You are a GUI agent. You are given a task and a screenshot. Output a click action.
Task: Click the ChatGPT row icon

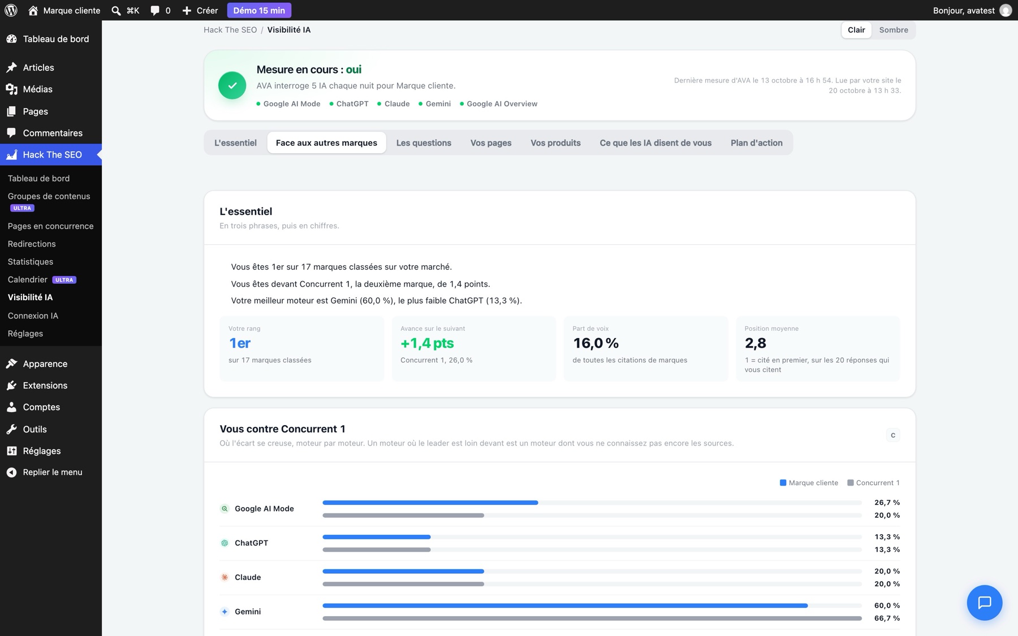point(225,543)
